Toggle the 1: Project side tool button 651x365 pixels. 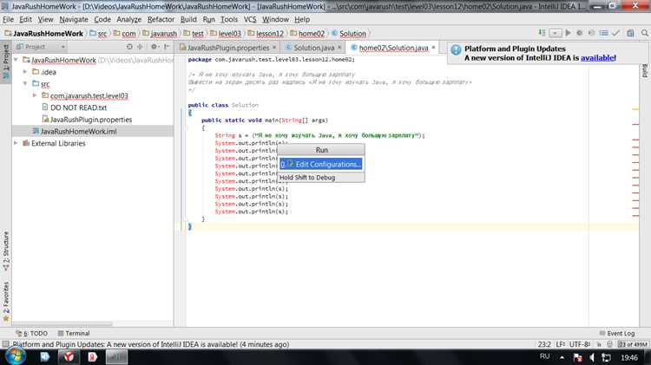6,62
